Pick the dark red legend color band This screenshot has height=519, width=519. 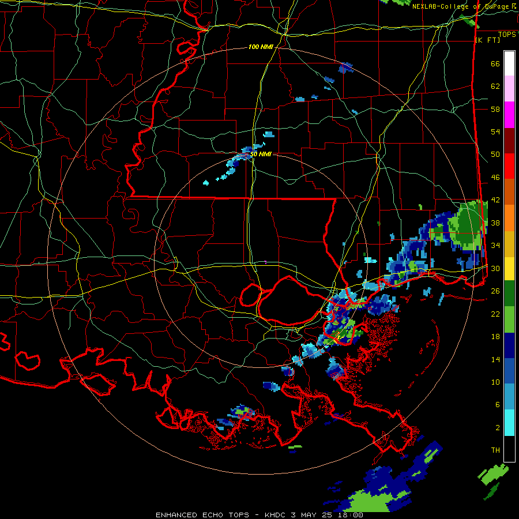tap(509, 141)
